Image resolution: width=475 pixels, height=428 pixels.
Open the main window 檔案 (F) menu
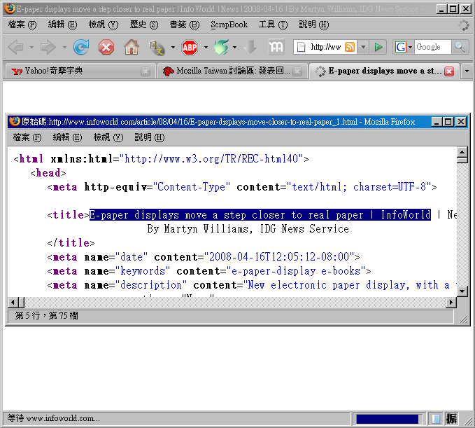pyautogui.click(x=22, y=25)
